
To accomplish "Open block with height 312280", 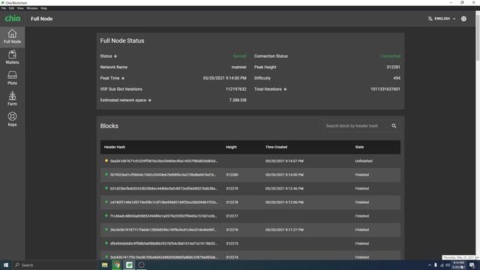I will point(250,175).
